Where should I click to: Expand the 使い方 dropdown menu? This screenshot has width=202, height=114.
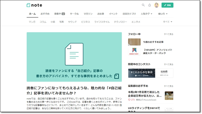(163, 14)
